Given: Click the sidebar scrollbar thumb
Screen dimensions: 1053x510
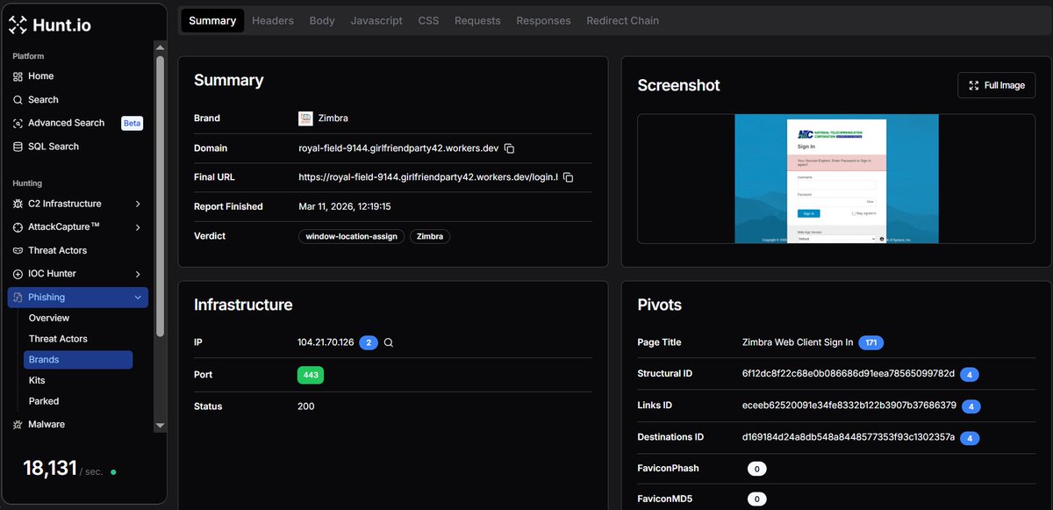Looking at the screenshot, I should pyautogui.click(x=160, y=198).
